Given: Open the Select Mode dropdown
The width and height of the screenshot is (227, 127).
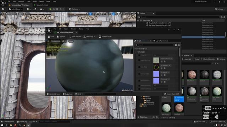Looking at the screenshot, I should tap(15, 9).
